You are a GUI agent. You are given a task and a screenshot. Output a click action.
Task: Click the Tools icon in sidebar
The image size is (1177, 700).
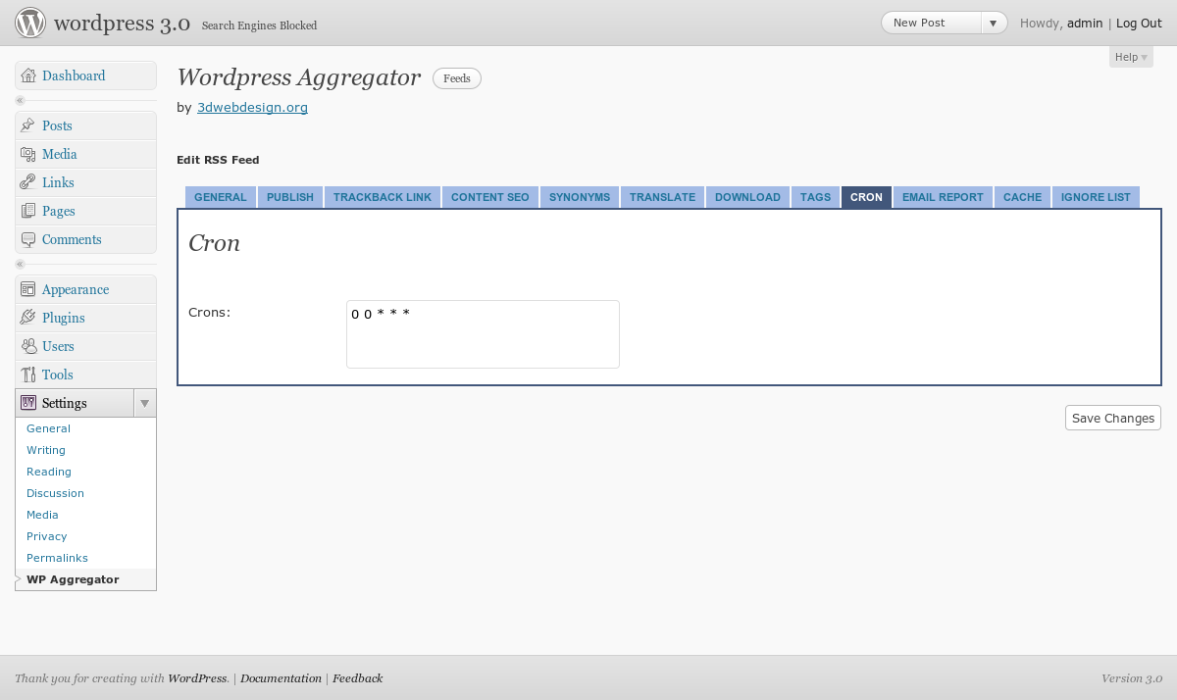[x=28, y=375]
